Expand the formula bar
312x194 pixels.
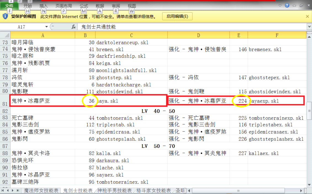coord(309,27)
